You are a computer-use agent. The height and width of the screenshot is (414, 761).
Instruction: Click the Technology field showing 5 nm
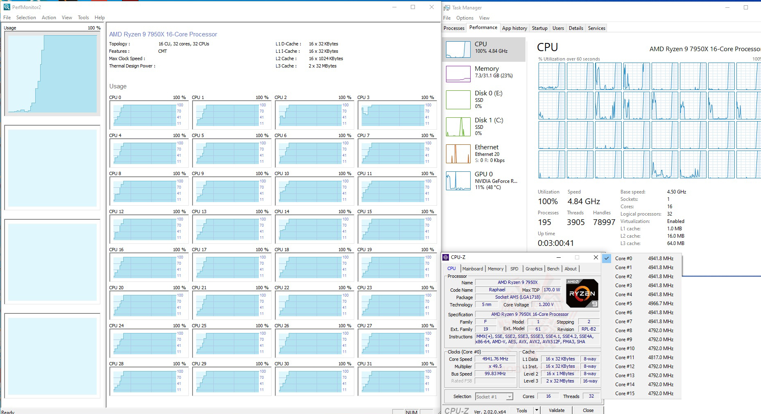click(487, 305)
